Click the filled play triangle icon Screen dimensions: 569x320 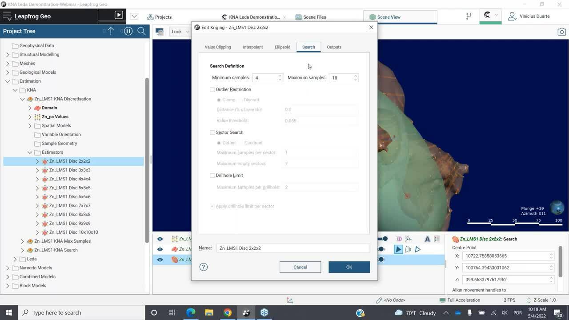[398, 249]
